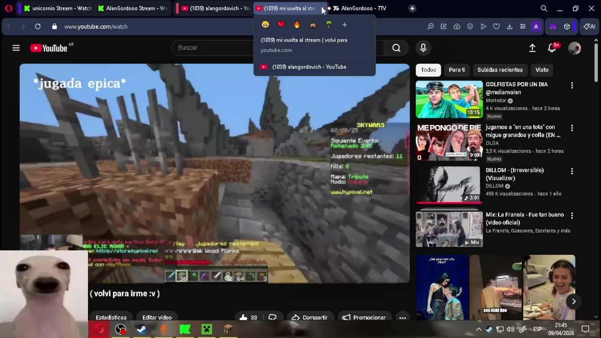This screenshot has height=338, width=601.
Task: Click the address bar URL www.youtube.com/watch
Action: [x=96, y=27]
